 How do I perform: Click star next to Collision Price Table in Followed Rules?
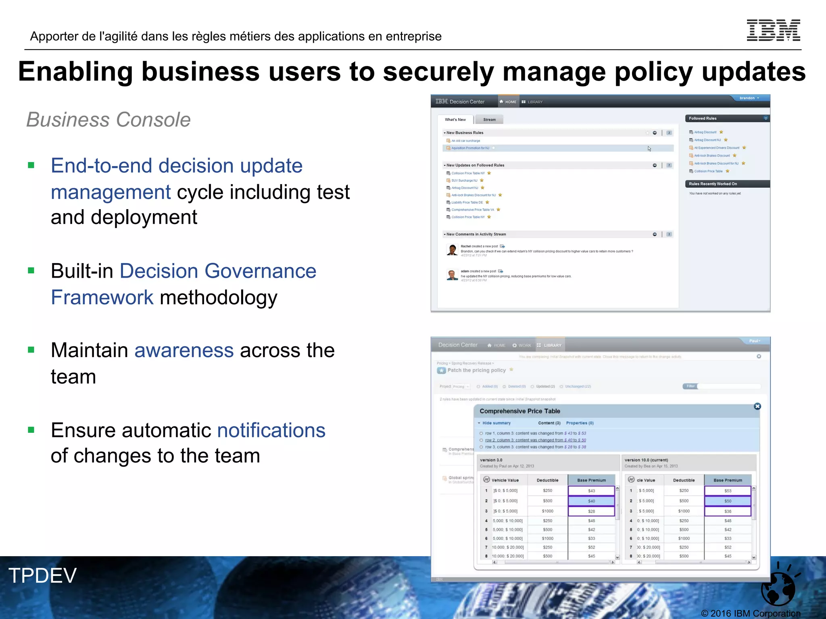pyautogui.click(x=728, y=171)
